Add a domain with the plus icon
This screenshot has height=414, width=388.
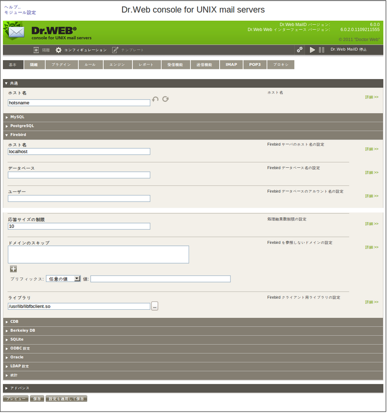pyautogui.click(x=14, y=270)
